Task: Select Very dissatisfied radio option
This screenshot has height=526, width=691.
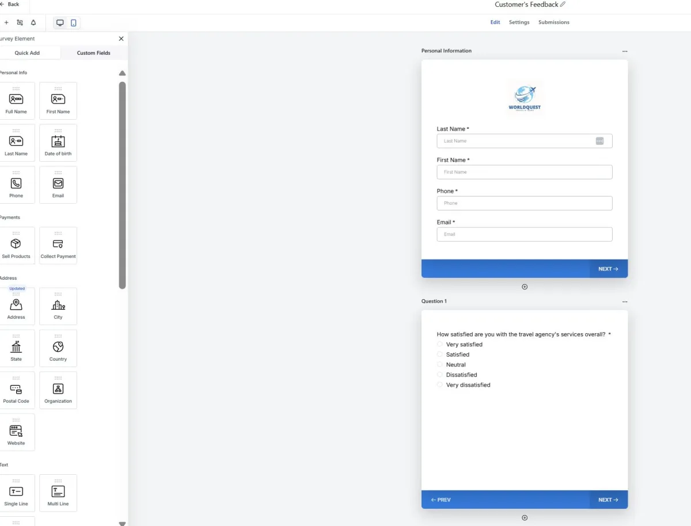Action: [x=440, y=384]
